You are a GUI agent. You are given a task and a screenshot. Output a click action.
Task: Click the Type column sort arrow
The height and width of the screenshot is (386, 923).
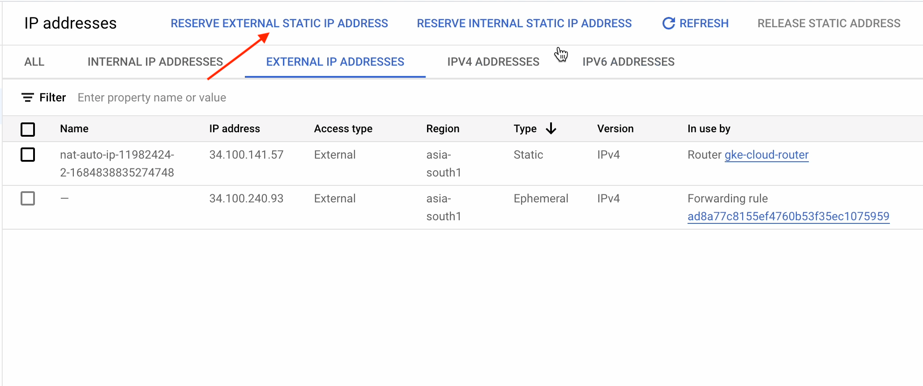pyautogui.click(x=551, y=129)
